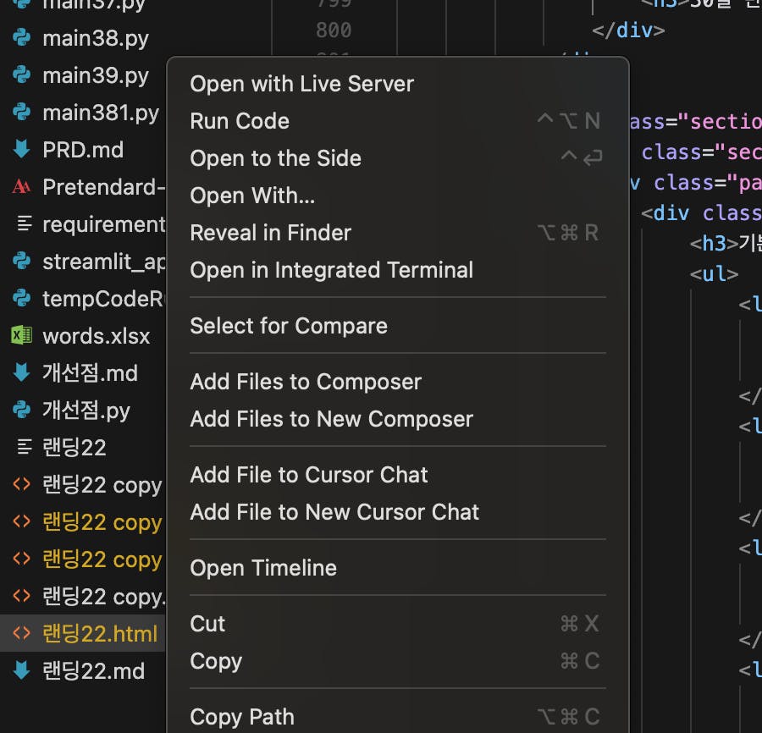Click the Python icon next to main381.py

(22, 113)
